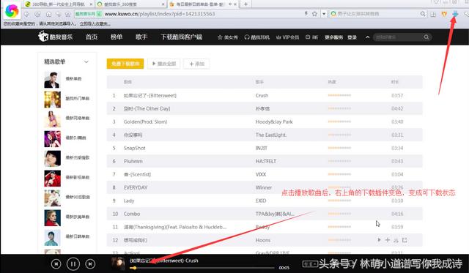Select the active Kuwo playlist browser tab
469x273 pixels.
tap(203, 4)
